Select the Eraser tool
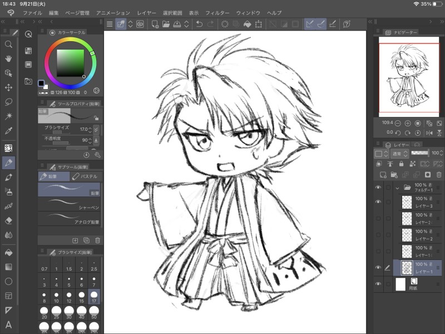This screenshot has width=445, height=334. (8, 220)
